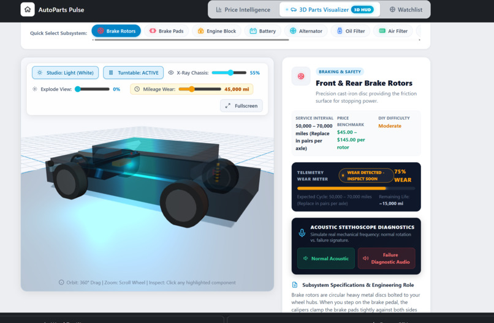Viewport: 494px width, 323px height.
Task: Enter Fullscreen view
Action: coord(241,106)
